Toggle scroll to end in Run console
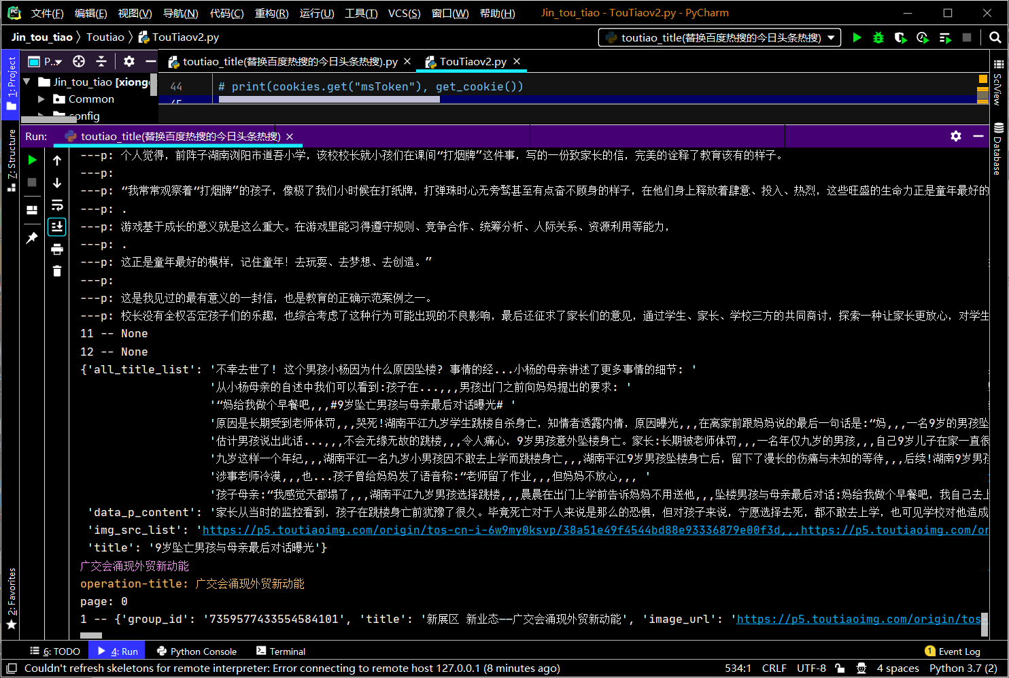This screenshot has height=678, width=1009. tap(57, 226)
